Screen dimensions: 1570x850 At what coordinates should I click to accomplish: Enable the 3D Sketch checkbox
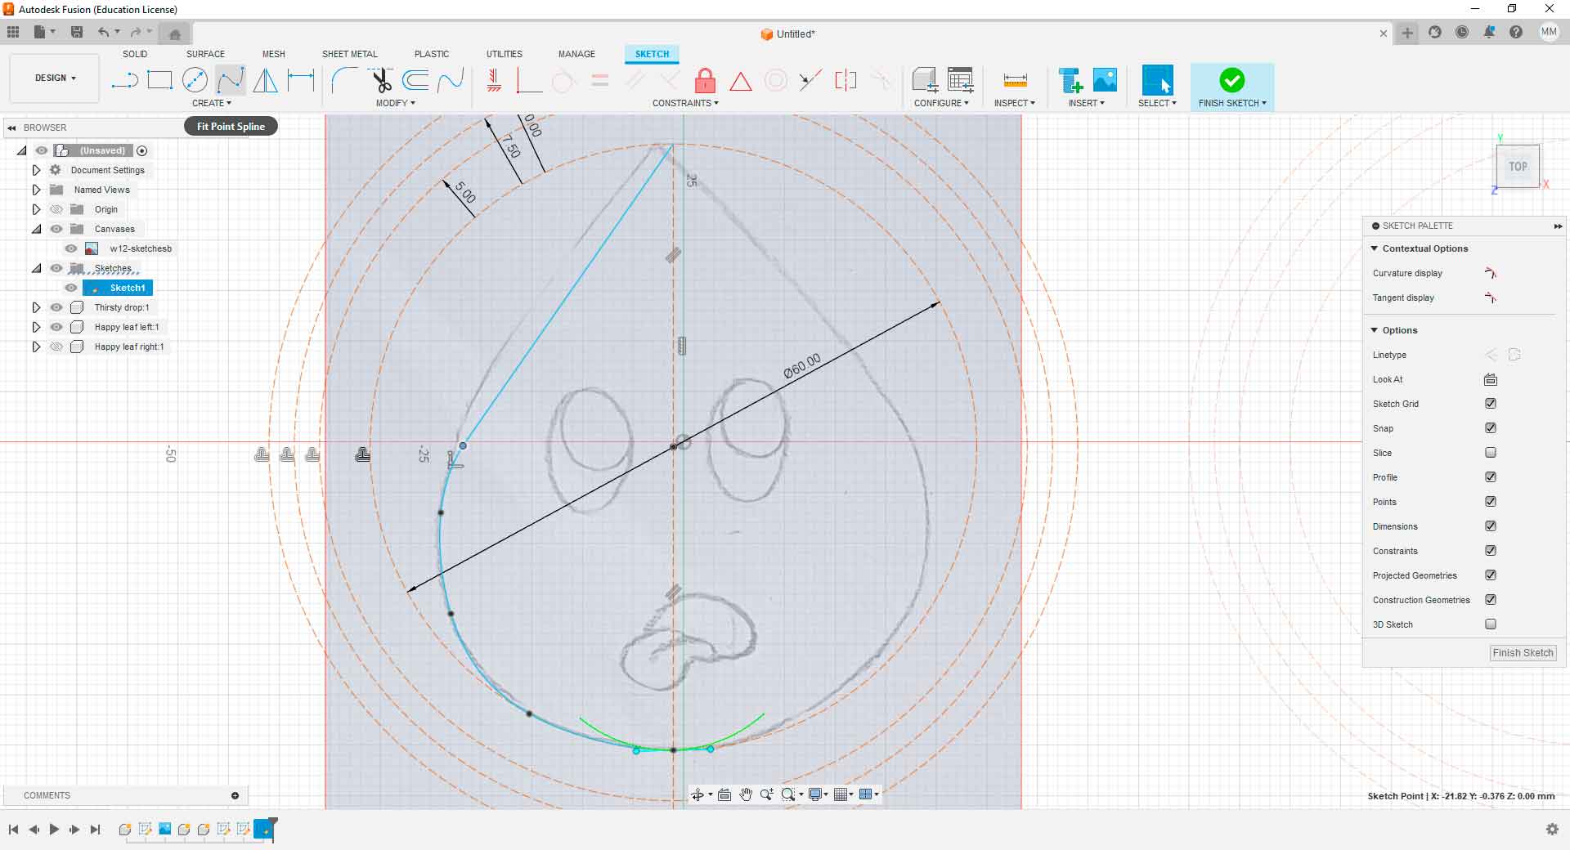click(1491, 624)
